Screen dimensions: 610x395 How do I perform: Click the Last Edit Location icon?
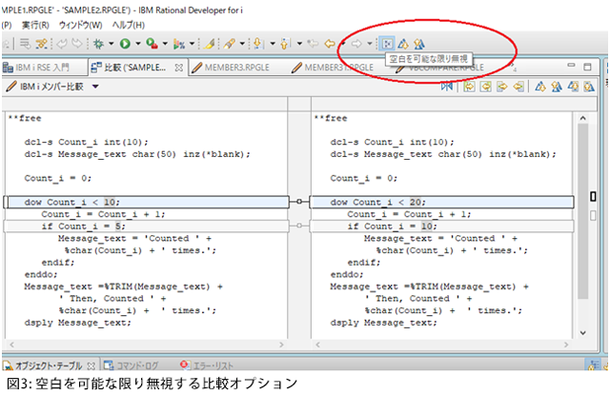pyautogui.click(x=313, y=44)
